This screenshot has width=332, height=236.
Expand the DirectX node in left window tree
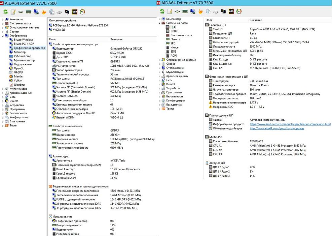(x=3, y=101)
